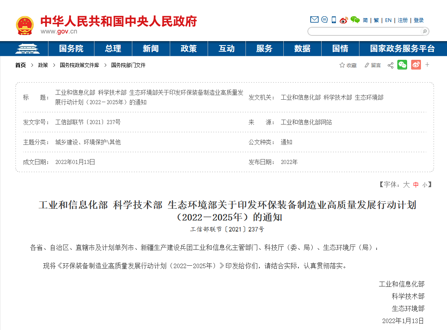Click the 注册 register link
The width and height of the screenshot is (447, 330).
tap(403, 20)
